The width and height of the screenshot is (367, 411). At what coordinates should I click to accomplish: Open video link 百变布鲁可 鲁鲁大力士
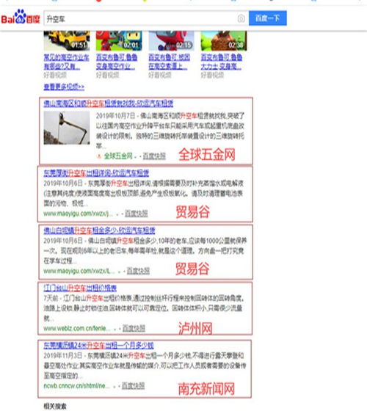222,62
